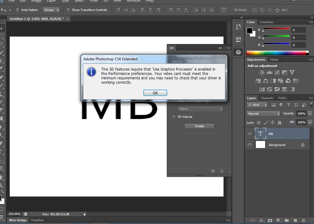Add an Invert adjustment
The height and width of the screenshot is (224, 314).
coord(262,89)
